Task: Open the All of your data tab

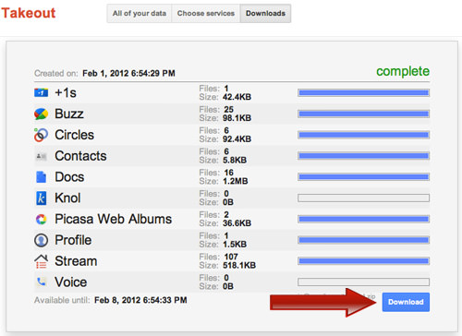Action: pyautogui.click(x=140, y=13)
